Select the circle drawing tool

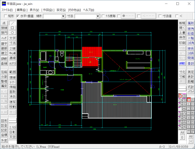click(x=12, y=33)
